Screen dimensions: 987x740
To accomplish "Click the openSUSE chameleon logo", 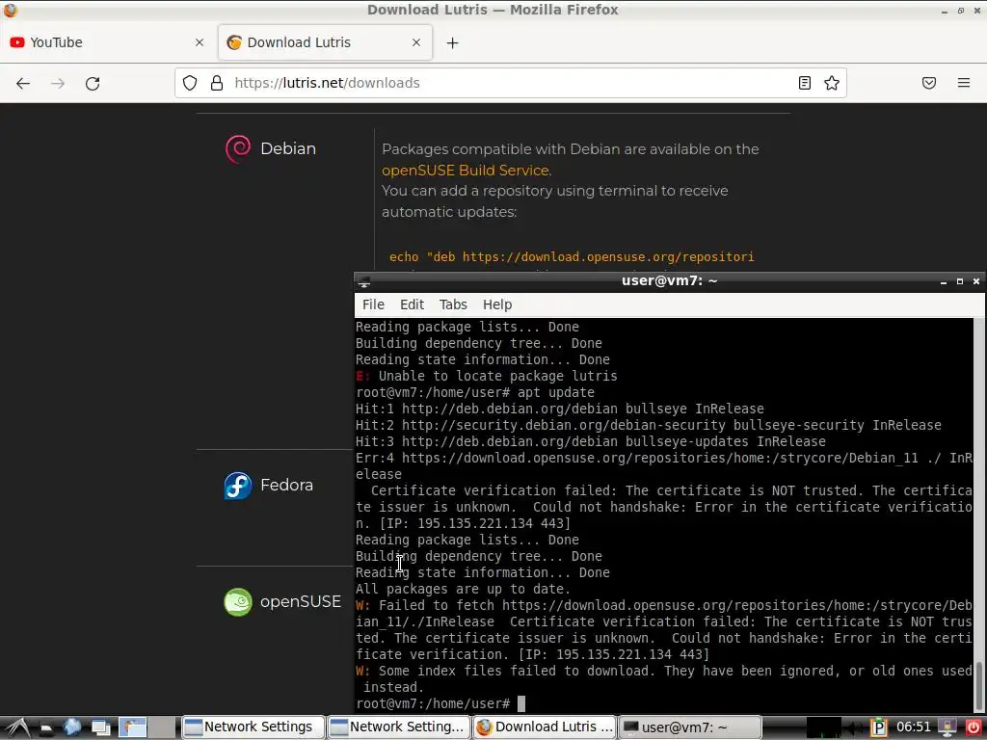I will click(x=238, y=602).
